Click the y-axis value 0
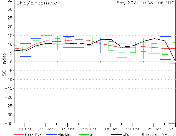The width and height of the screenshot is (176, 136). pos(11,62)
